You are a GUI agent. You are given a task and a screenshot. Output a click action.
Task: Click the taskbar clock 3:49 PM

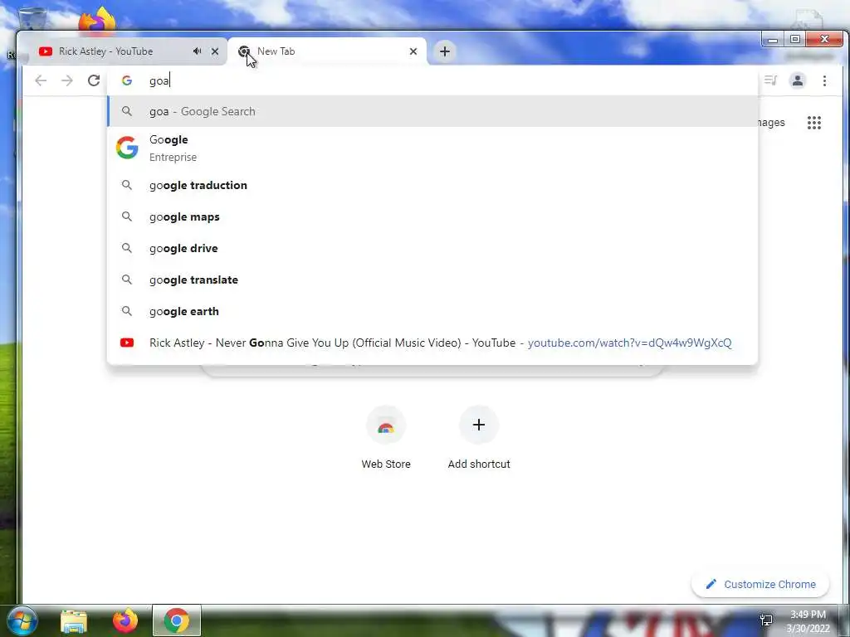point(808,621)
